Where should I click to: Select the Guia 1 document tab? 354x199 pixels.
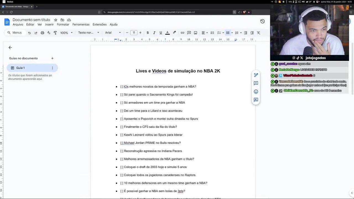(32, 68)
